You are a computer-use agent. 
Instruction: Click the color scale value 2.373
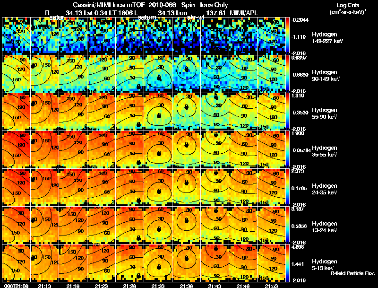[298, 171]
